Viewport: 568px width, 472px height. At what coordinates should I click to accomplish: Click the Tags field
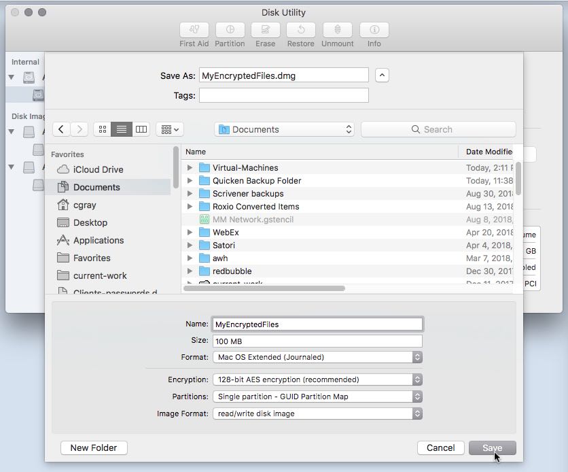283,95
